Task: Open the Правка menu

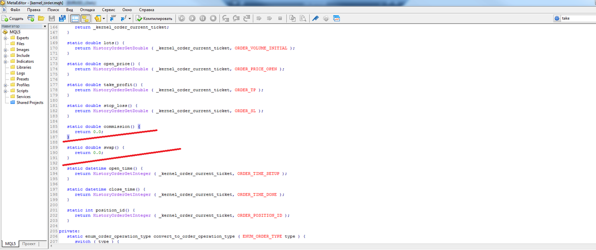Action: (x=34, y=9)
